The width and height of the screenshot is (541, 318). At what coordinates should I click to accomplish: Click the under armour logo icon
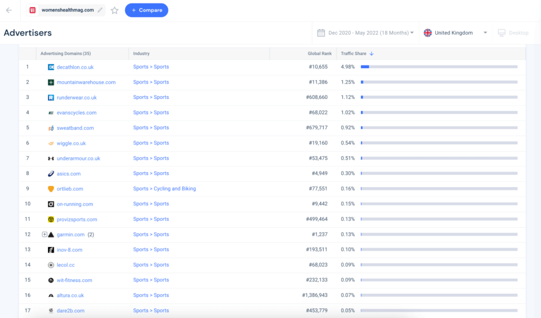51,158
